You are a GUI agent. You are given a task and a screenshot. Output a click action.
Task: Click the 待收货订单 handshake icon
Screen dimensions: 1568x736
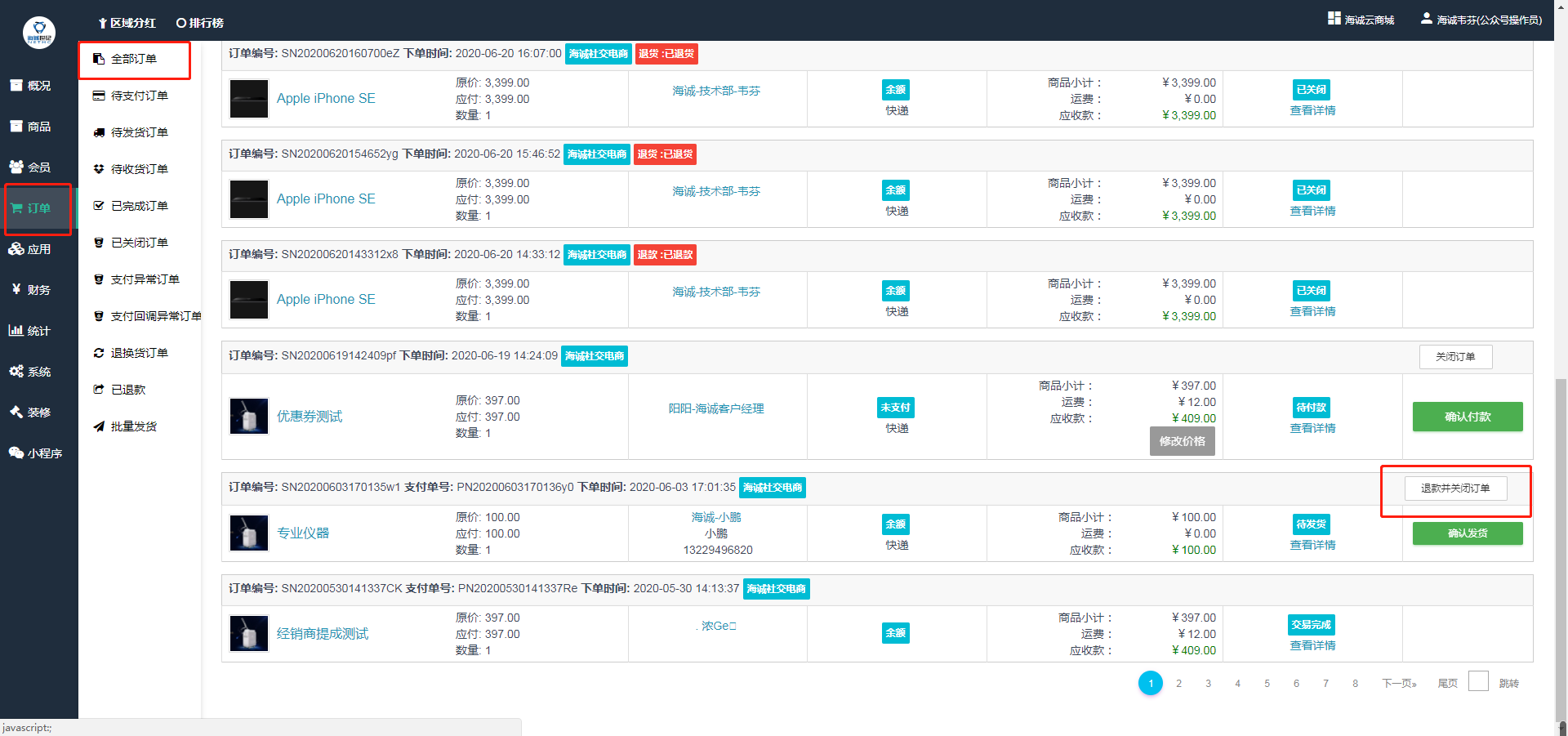[x=99, y=169]
